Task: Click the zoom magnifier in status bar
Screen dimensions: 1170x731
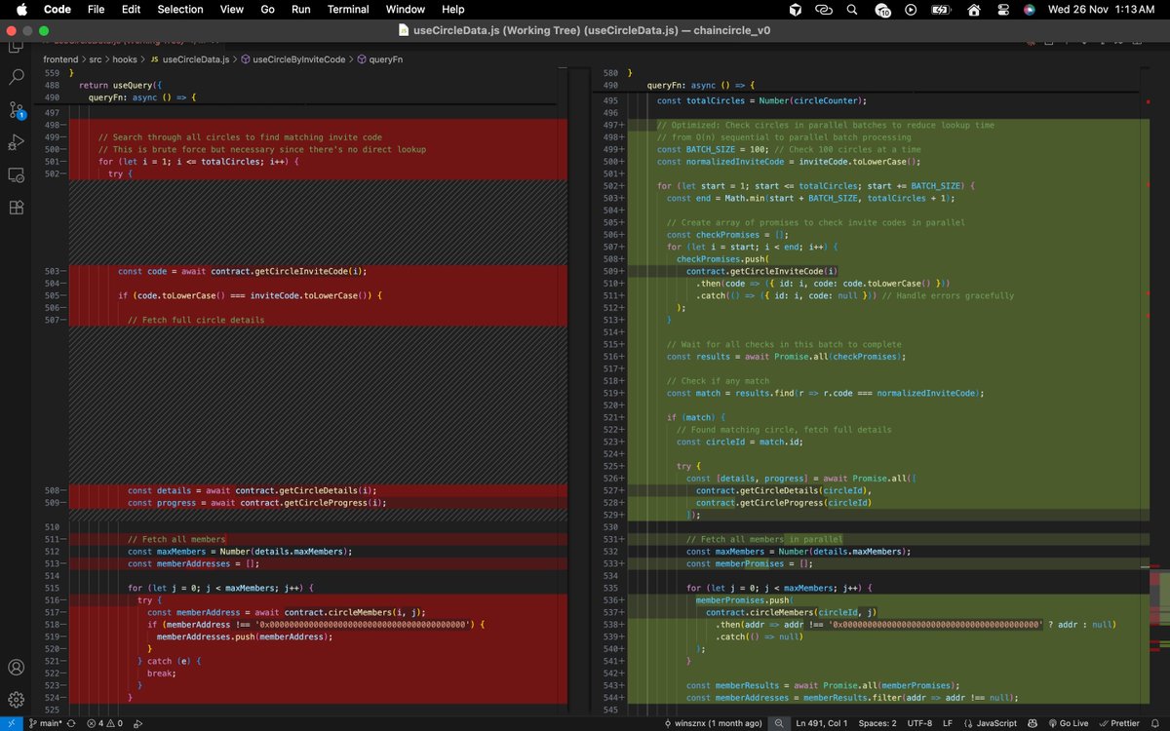Action: point(779,723)
